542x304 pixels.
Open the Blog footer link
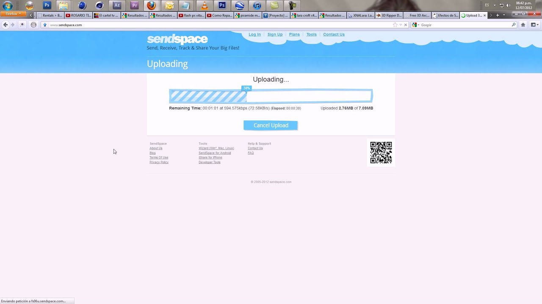(152, 153)
